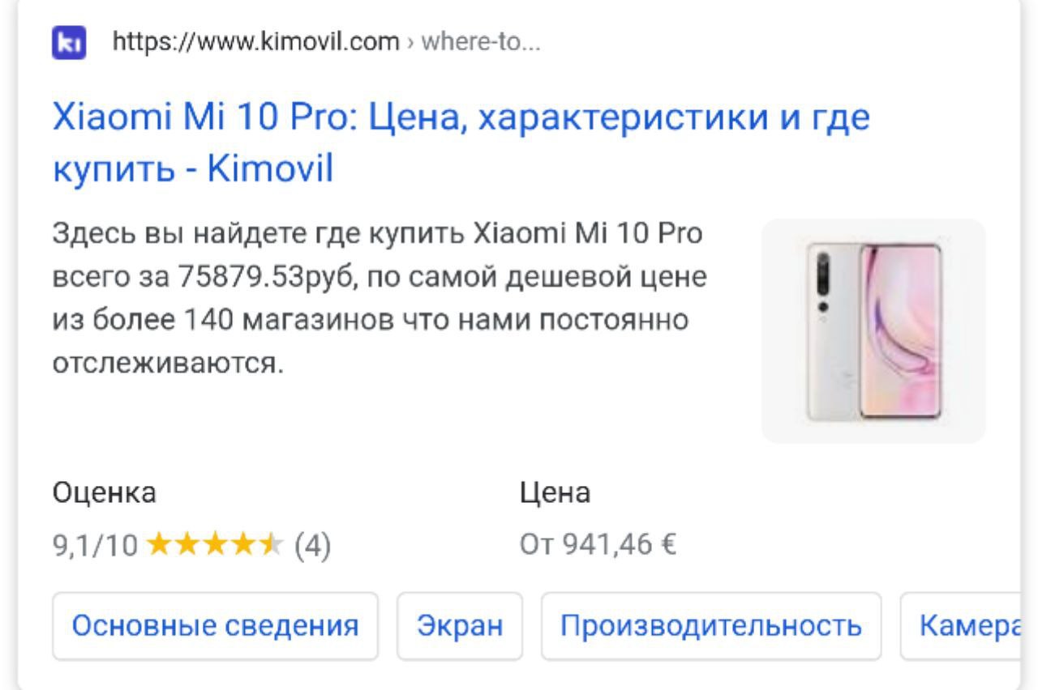The width and height of the screenshot is (1038, 690).
Task: Select the 'Основные сведения' chip
Action: [x=216, y=626]
